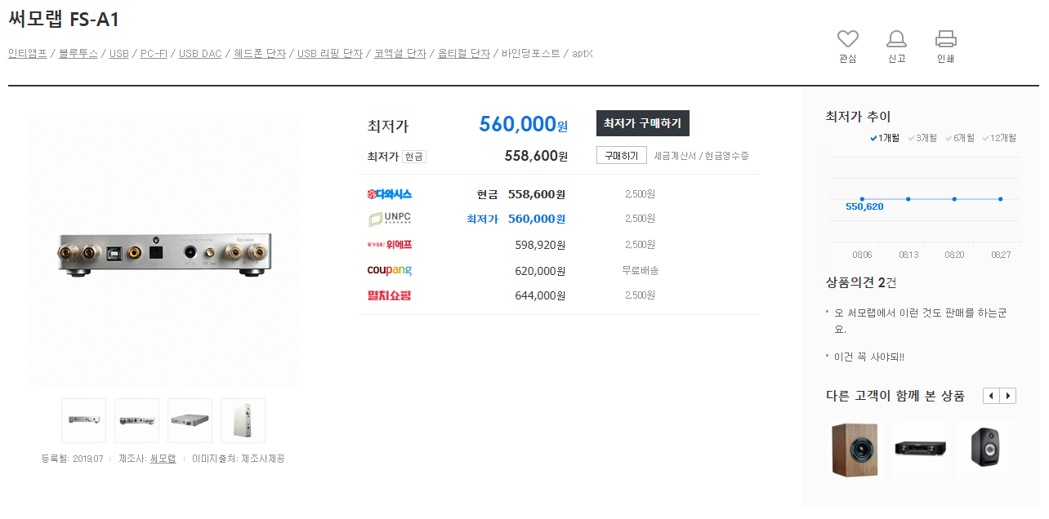This screenshot has height=519, width=1049.
Task: Click the printer 인쇄 icon
Action: coord(945,38)
